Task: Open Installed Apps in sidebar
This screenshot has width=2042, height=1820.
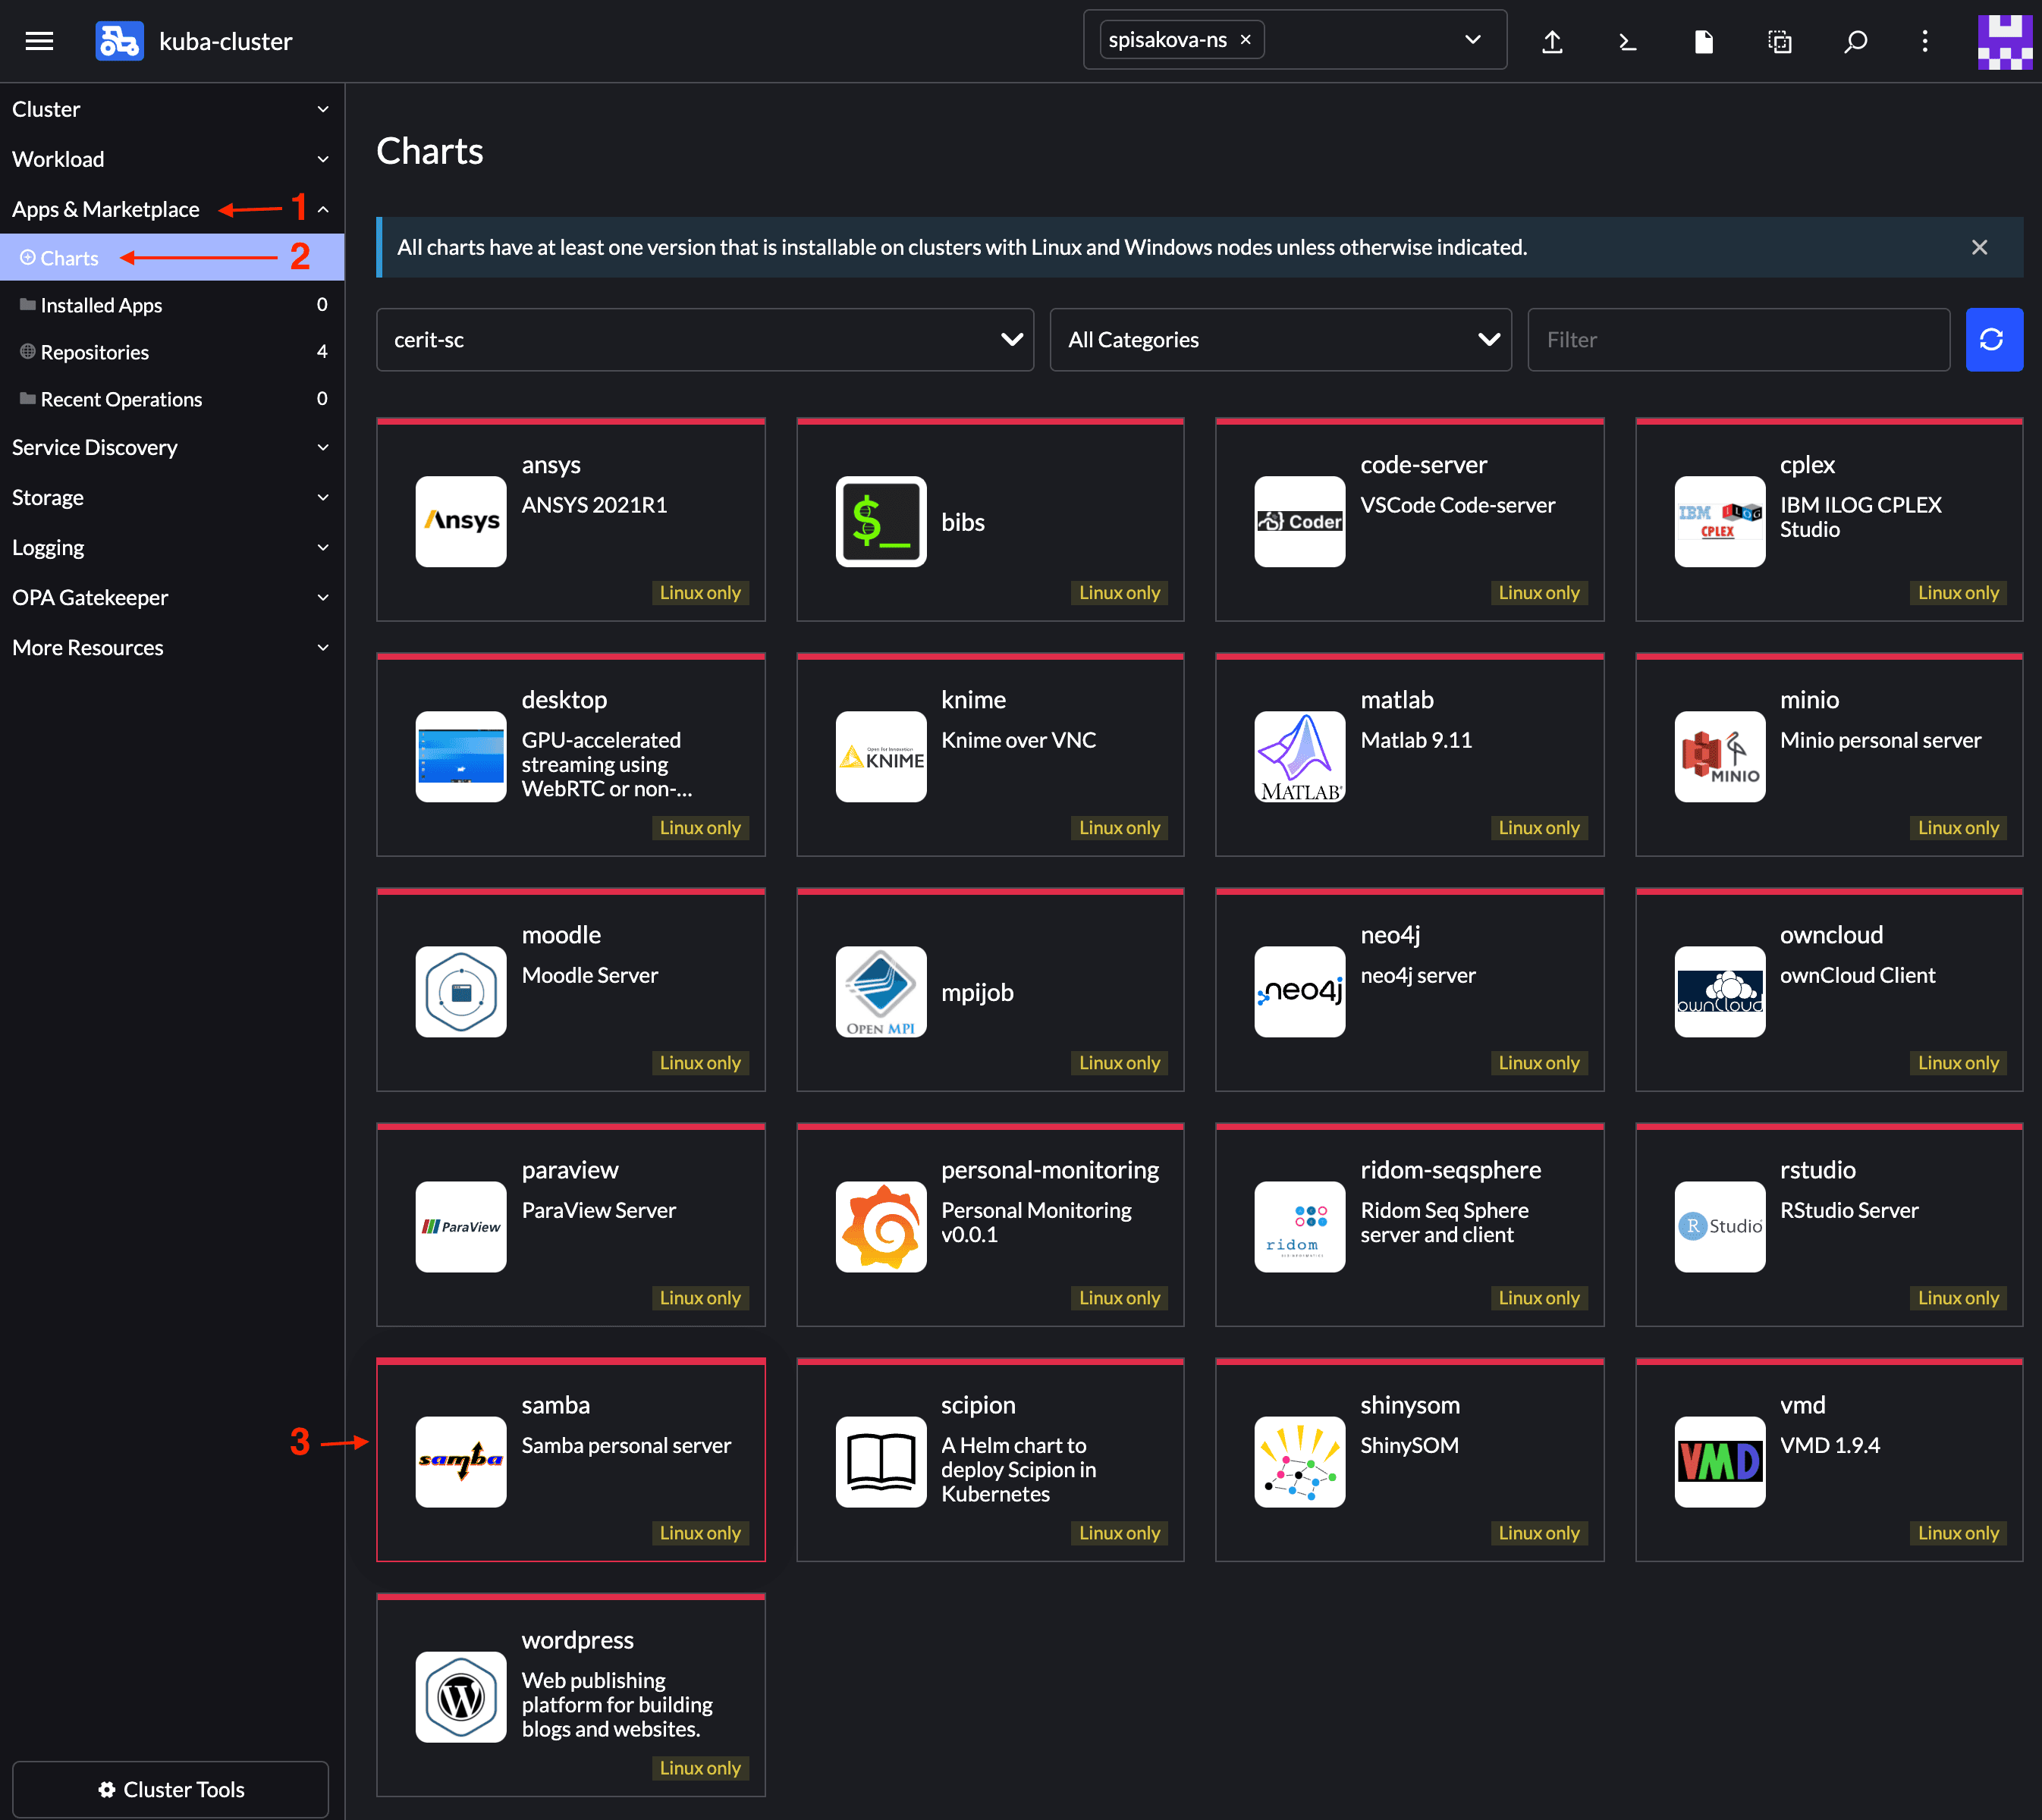Action: tap(101, 305)
